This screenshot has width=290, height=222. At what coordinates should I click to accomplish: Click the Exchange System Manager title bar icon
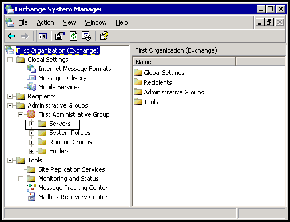tap(10, 9)
